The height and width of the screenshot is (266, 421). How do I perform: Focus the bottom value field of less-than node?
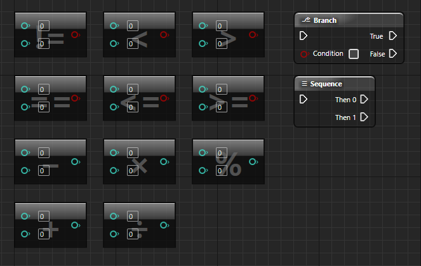[132, 43]
